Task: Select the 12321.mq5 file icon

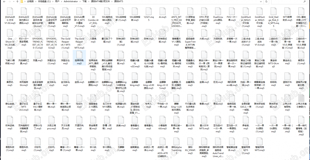Action: coord(149,11)
